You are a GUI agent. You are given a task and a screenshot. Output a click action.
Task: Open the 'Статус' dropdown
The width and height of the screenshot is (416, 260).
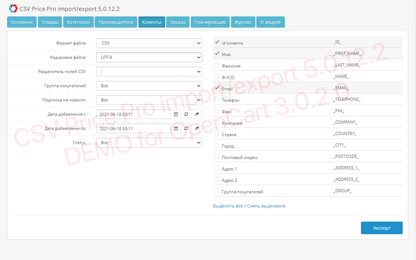[149, 142]
